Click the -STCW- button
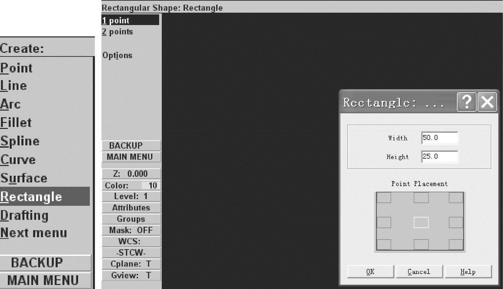Viewport: 503px width, 289px height. pyautogui.click(x=131, y=253)
